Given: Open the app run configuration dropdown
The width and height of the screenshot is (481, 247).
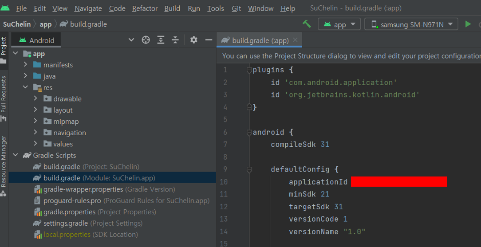Looking at the screenshot, I should [x=339, y=24].
